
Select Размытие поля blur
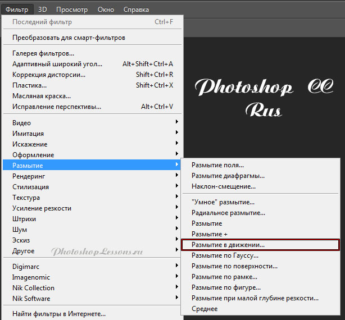click(x=260, y=165)
